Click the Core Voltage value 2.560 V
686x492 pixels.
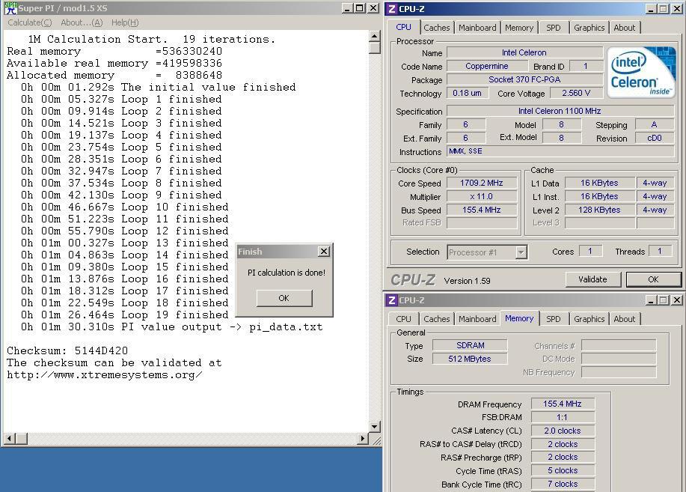(x=576, y=94)
